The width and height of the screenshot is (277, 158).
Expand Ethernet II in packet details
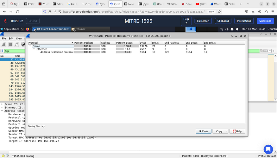pos(2,108)
